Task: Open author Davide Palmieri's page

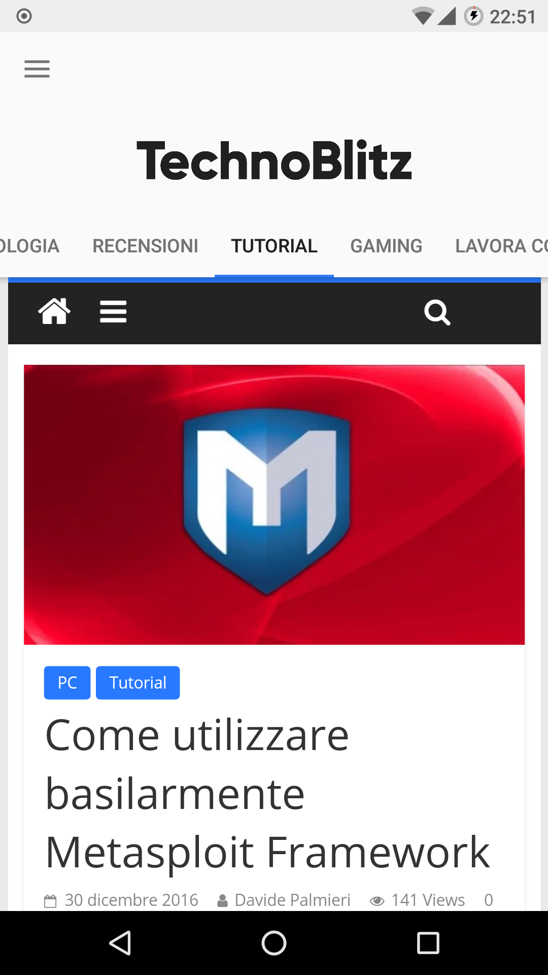Action: tap(292, 900)
